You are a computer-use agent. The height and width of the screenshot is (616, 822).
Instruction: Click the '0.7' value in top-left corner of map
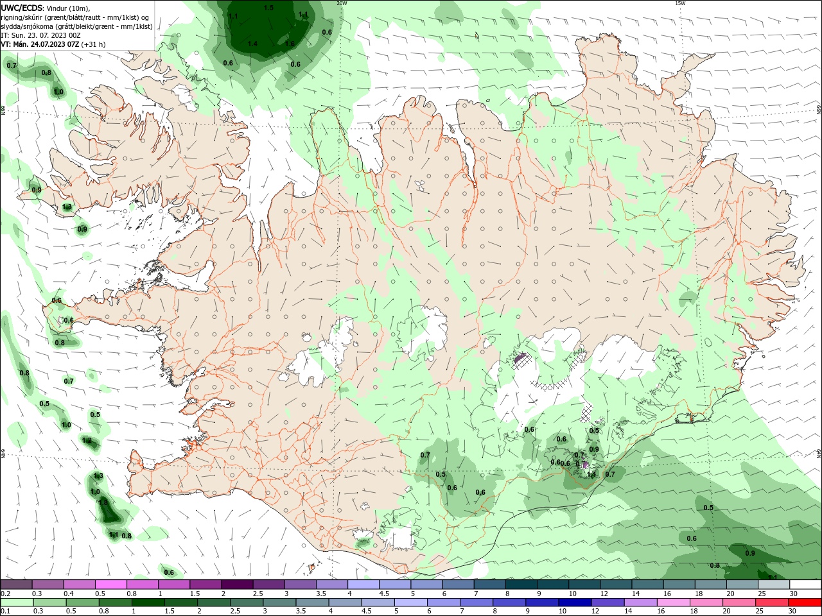[x=12, y=65]
